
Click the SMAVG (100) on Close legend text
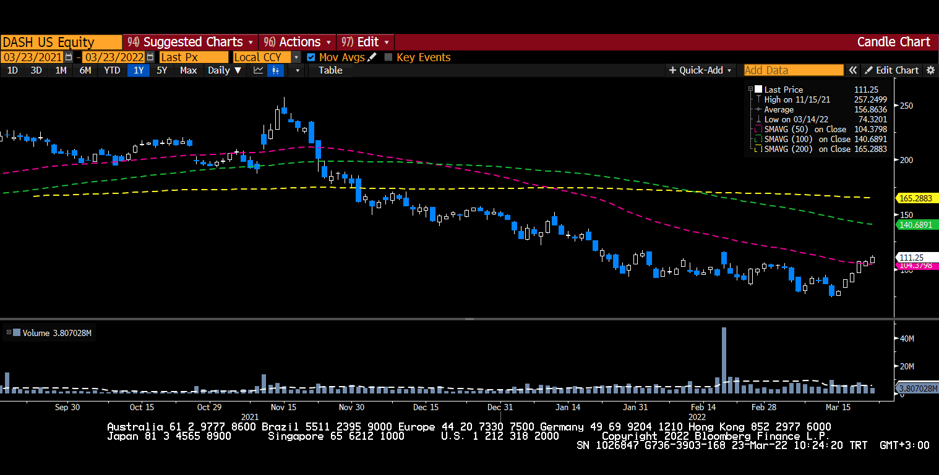(807, 139)
